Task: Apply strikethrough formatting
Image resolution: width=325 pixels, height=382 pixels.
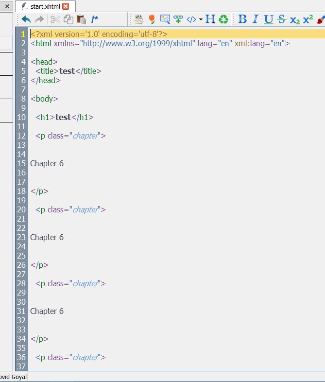Action: 282,19
